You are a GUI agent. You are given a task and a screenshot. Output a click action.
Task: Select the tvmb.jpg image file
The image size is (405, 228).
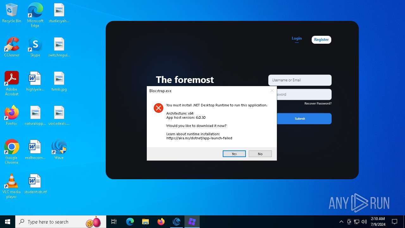59,82
